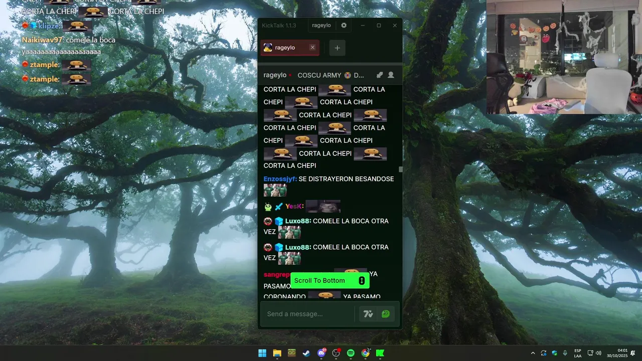Click the emote under Enzossjyf's message

[x=275, y=190]
